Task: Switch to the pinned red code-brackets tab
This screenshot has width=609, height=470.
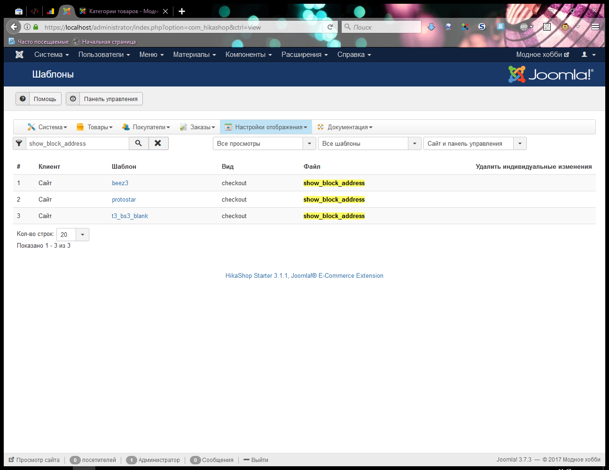Action: [35, 11]
